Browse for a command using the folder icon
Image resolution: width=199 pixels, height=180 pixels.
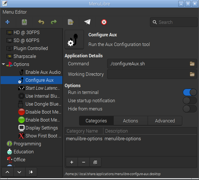192,64
